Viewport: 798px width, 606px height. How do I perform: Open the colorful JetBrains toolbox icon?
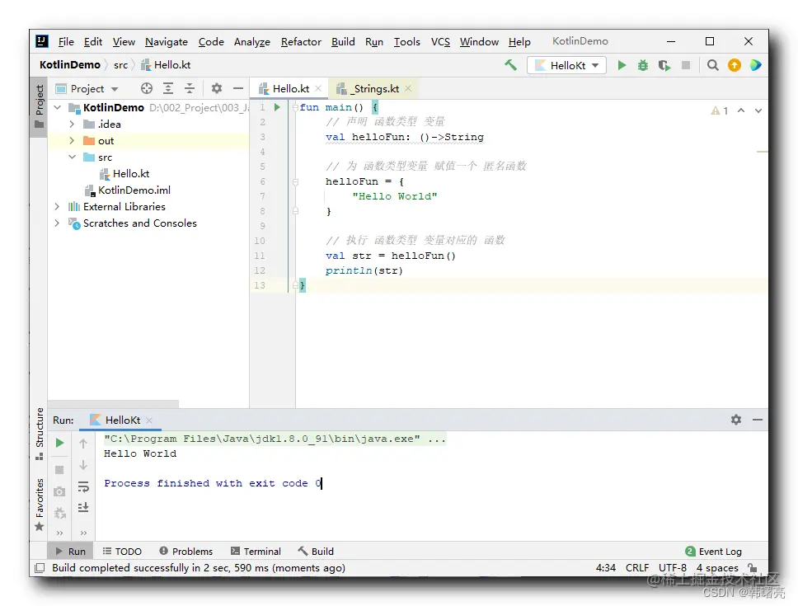pyautogui.click(x=756, y=65)
